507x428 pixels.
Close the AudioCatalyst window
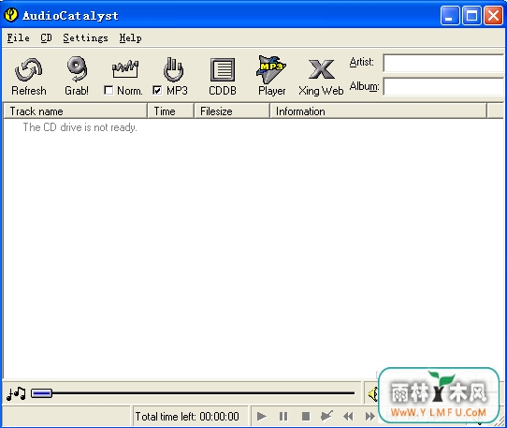point(493,15)
